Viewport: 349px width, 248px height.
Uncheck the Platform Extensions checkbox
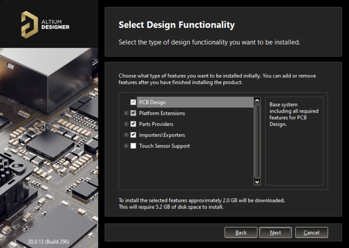(x=133, y=113)
